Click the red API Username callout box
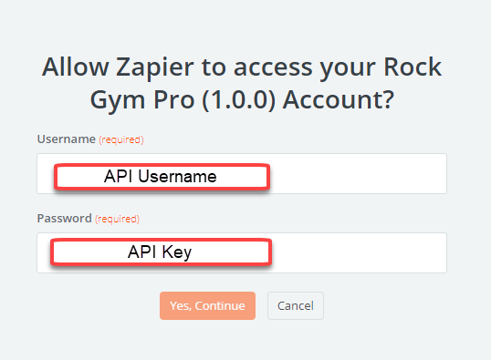The width and height of the screenshot is (491, 360). 162,177
